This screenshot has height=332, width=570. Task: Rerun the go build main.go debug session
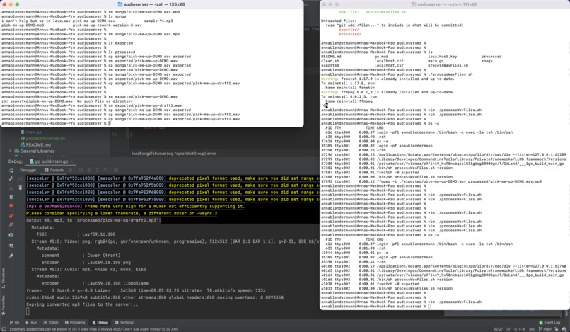tap(11, 170)
